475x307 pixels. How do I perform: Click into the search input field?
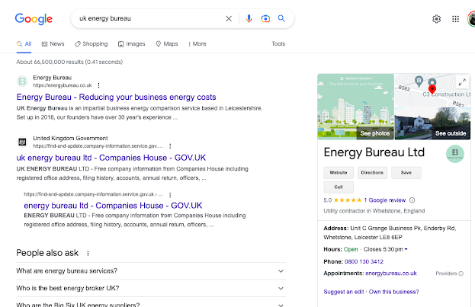149,18
